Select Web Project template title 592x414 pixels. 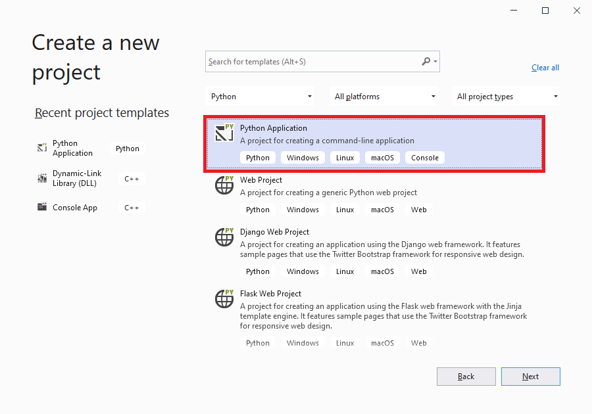[x=261, y=180]
